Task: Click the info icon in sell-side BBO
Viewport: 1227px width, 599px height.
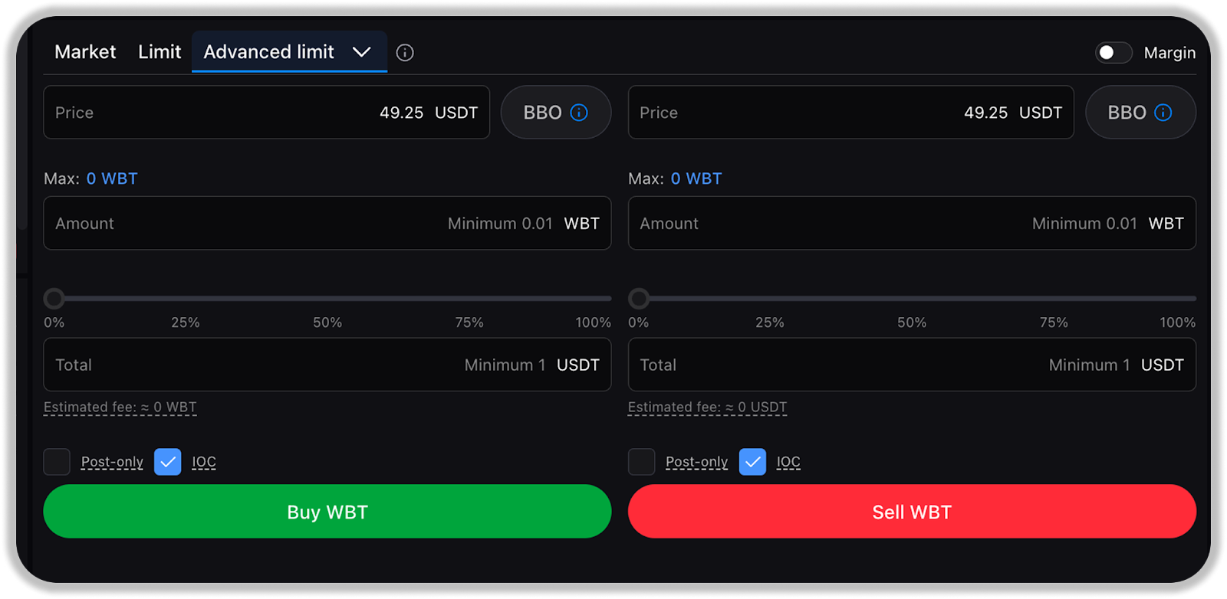Action: (1163, 113)
